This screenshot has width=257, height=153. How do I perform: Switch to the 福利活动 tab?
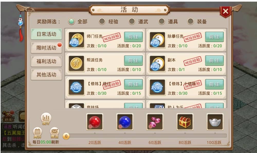click(x=46, y=61)
